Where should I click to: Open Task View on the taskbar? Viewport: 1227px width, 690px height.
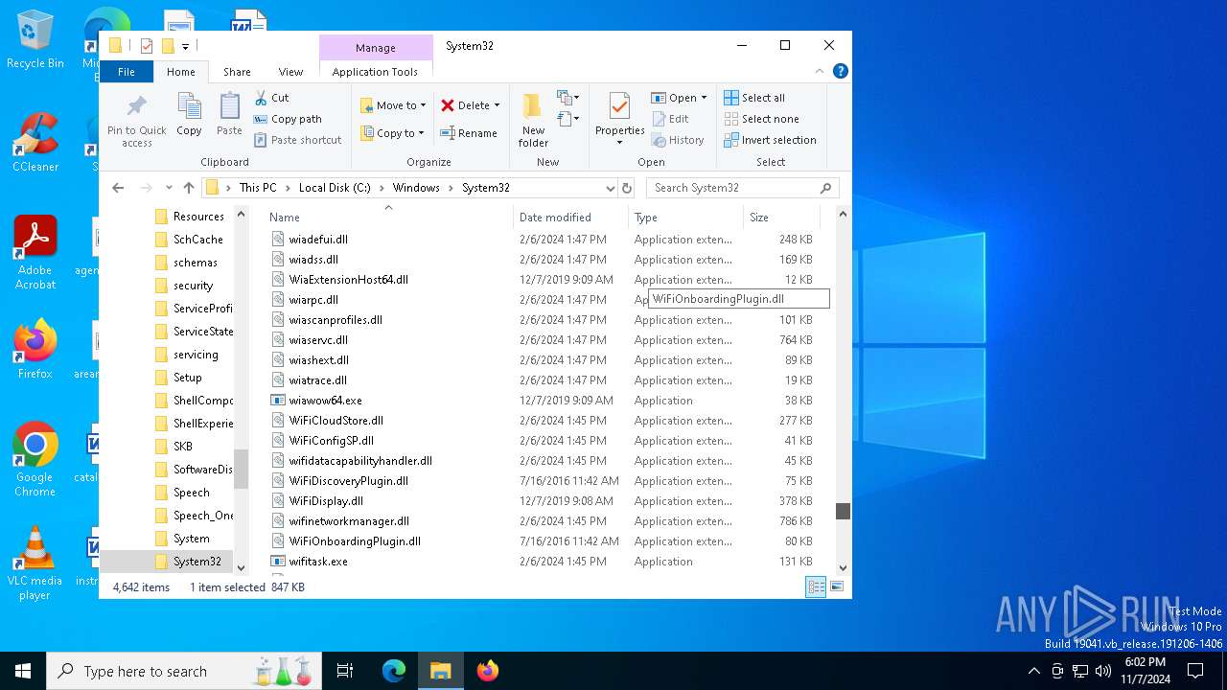[x=345, y=671]
